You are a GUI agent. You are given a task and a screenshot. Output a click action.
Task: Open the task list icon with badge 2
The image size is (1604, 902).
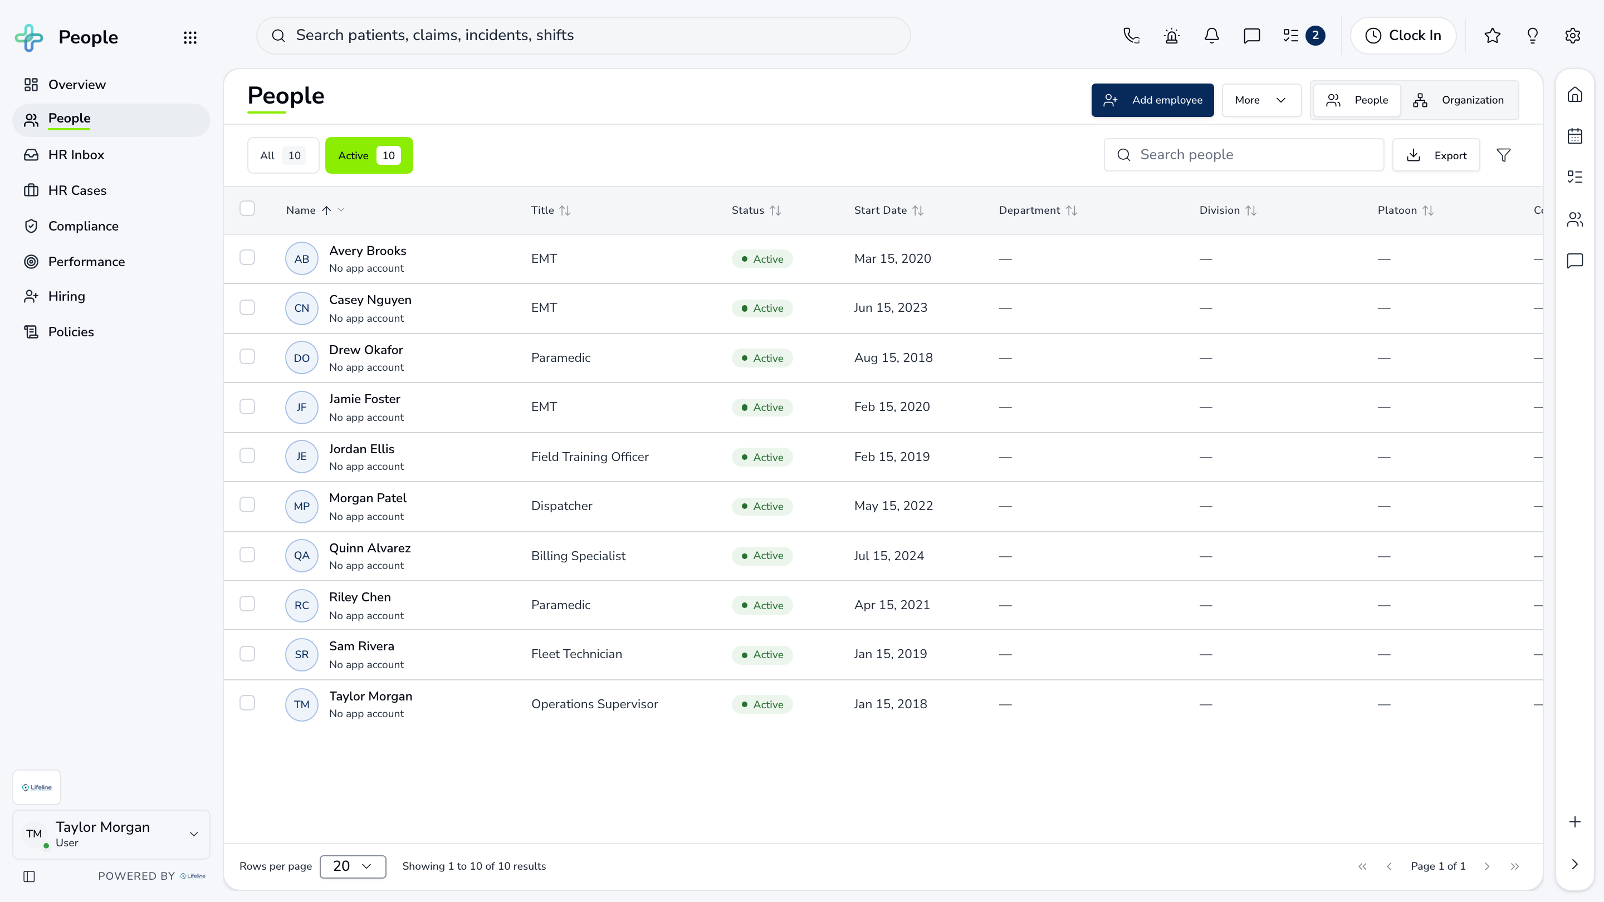click(x=1303, y=36)
